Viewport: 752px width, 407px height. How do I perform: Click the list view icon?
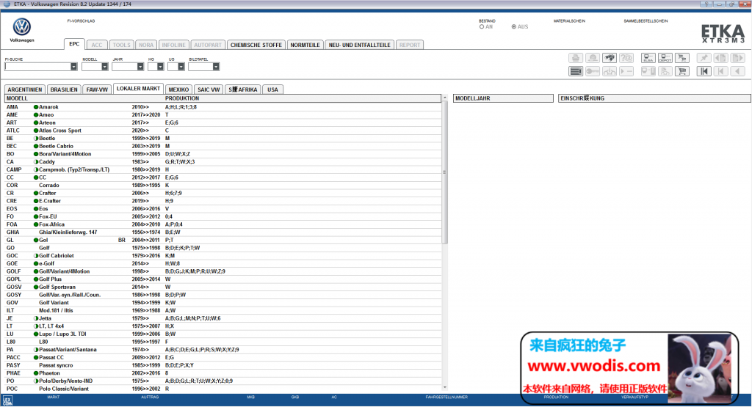pos(576,71)
